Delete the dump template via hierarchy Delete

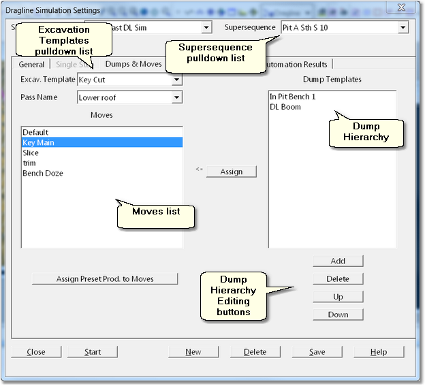coord(338,278)
